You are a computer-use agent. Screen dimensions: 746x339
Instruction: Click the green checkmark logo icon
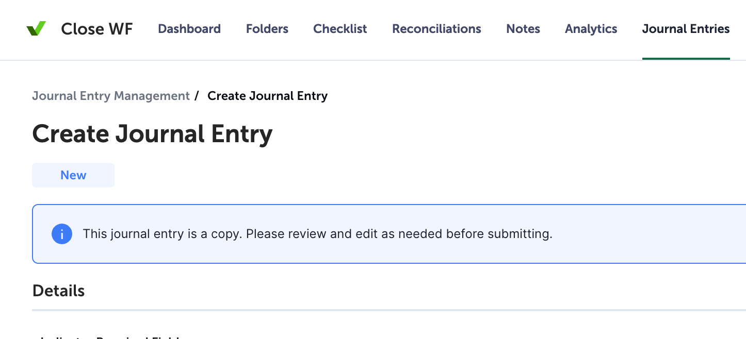click(36, 29)
